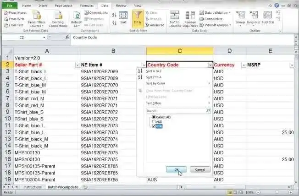Viewport: 299px width, 196px height.
Task: Click Sort A to Z ribbon icon
Action: coord(114,15)
